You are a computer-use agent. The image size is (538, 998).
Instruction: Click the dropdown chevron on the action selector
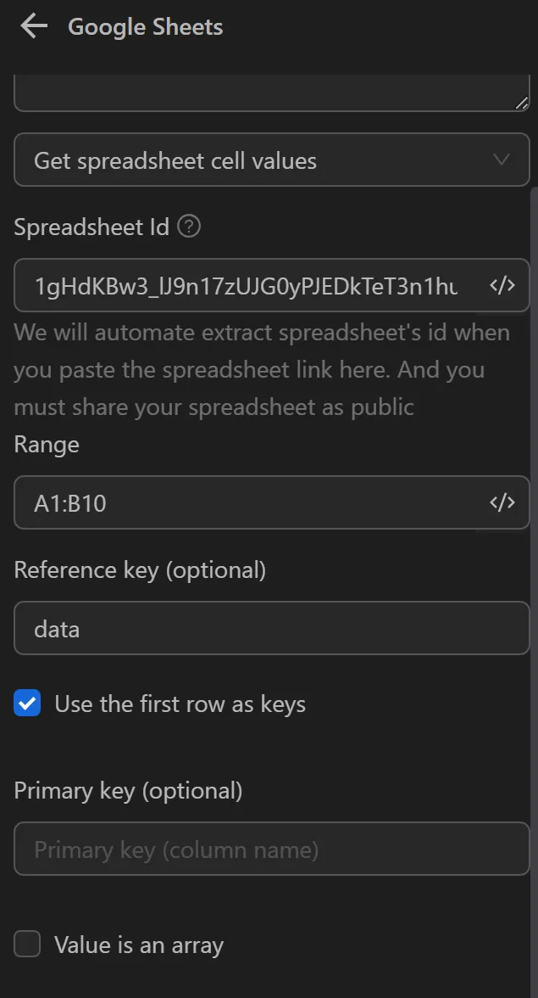point(502,160)
